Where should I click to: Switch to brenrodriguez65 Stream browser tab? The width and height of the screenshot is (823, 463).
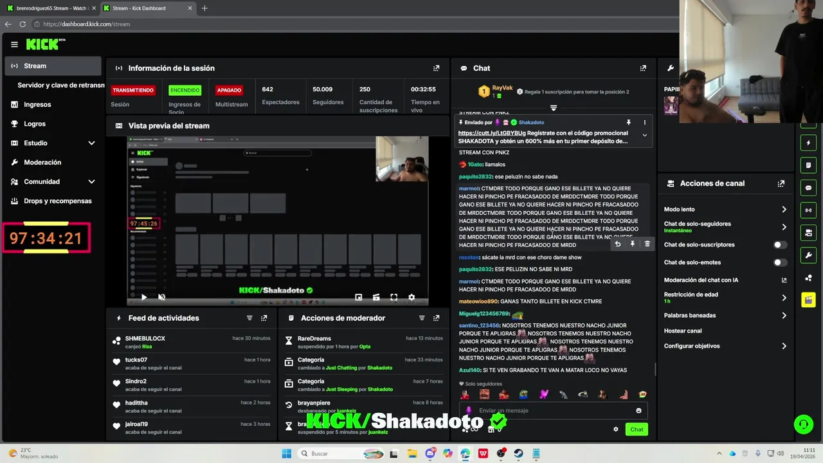pos(50,8)
